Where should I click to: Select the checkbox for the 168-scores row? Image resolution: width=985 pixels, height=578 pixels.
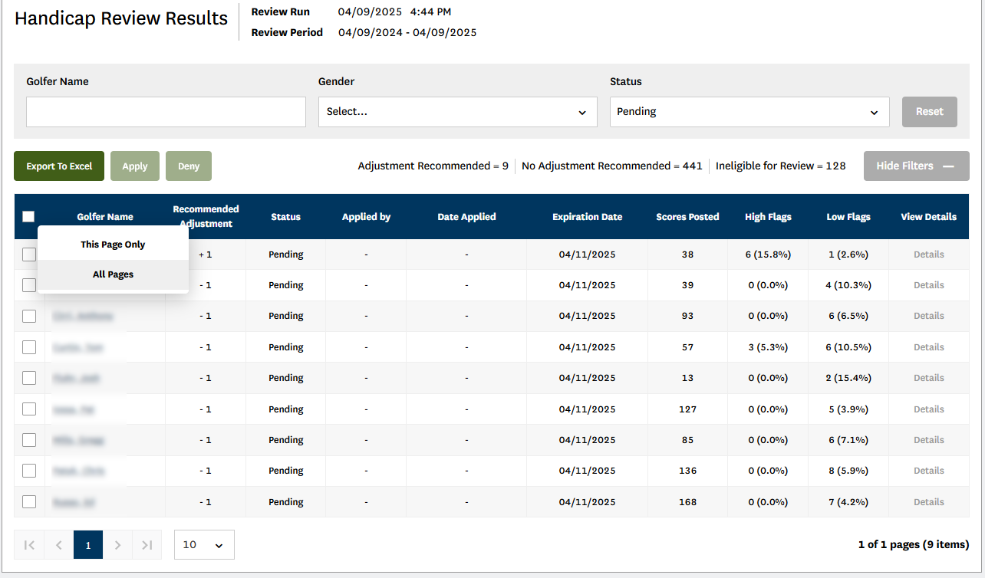pyautogui.click(x=29, y=502)
